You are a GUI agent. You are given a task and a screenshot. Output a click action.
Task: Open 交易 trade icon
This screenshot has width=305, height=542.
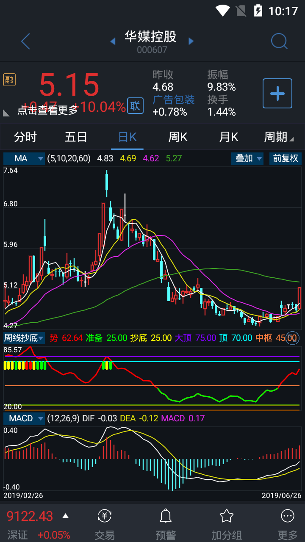pyautogui.click(x=105, y=516)
